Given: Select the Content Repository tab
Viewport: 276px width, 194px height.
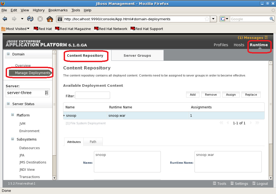Looking at the screenshot, I should pos(85,55).
